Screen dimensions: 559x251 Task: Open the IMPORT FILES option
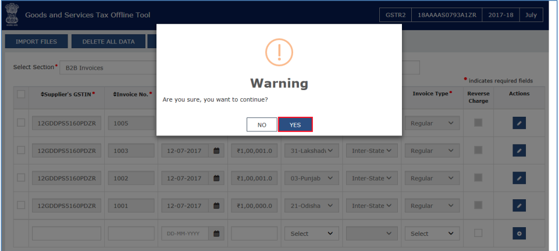coord(37,42)
